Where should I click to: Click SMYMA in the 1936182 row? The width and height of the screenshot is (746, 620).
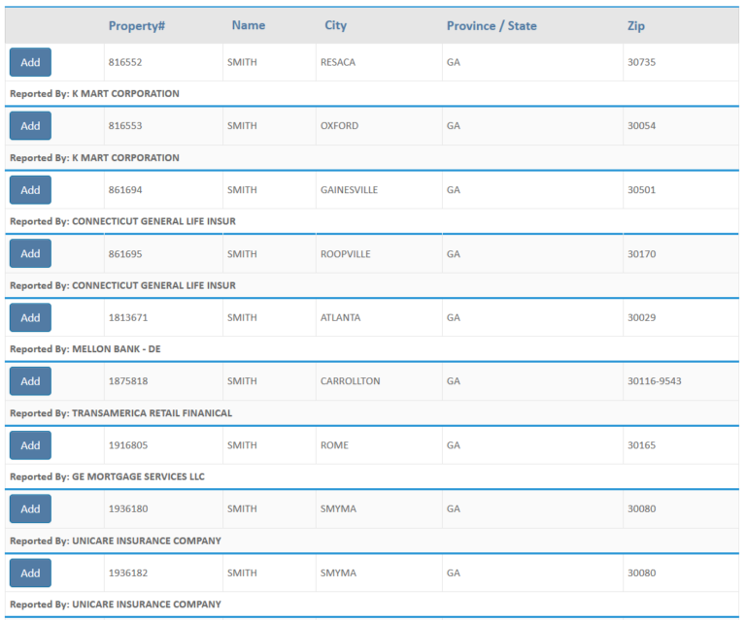(338, 573)
